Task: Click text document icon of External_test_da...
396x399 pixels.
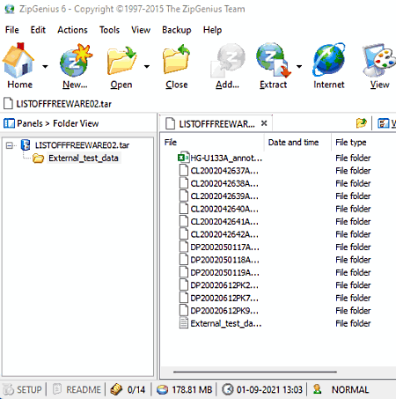Action: (184, 323)
